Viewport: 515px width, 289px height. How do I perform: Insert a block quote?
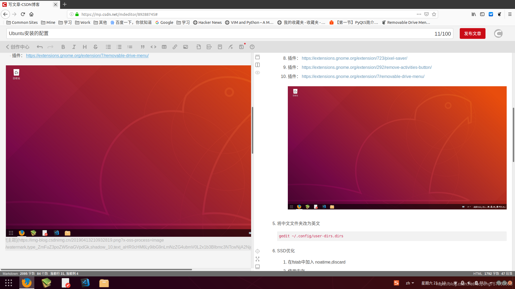tap(142, 47)
